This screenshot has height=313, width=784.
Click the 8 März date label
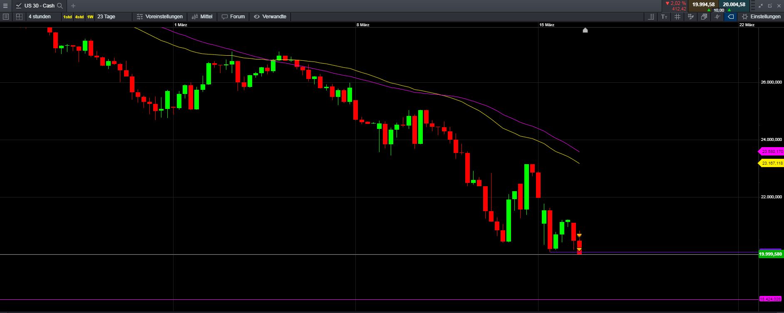(363, 25)
